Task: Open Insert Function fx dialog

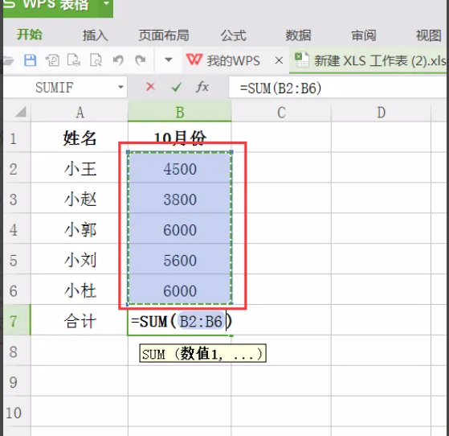Action: click(x=202, y=87)
